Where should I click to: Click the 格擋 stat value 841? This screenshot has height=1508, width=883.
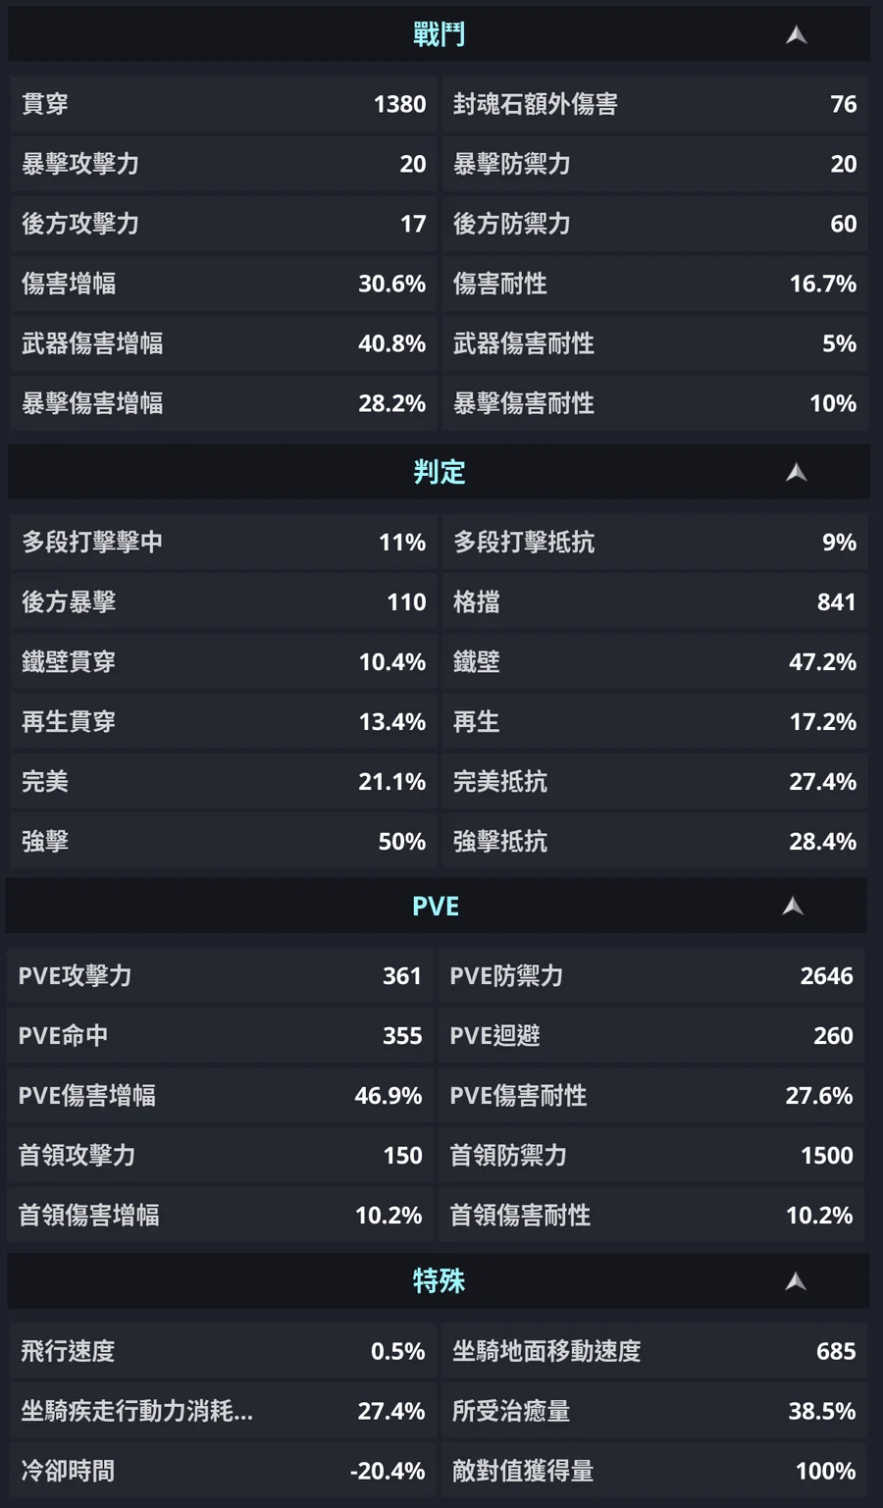[836, 602]
